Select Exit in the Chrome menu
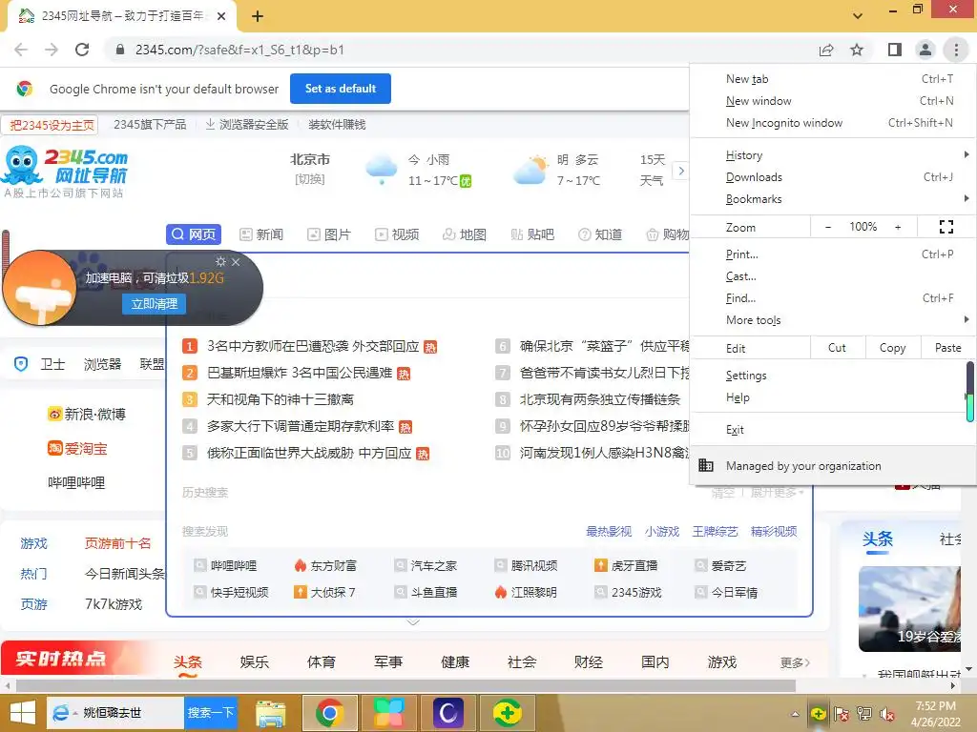977x732 pixels. coord(833,430)
